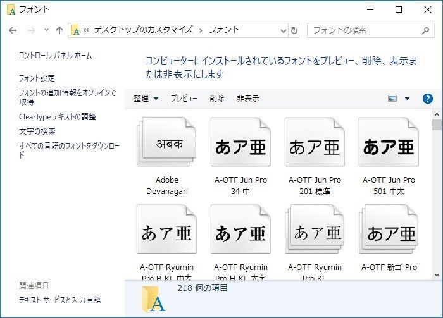Screen dimensions: 443x318
Task: Select A-OTF Ryumin Pro H-KL font icon
Action: [240, 229]
